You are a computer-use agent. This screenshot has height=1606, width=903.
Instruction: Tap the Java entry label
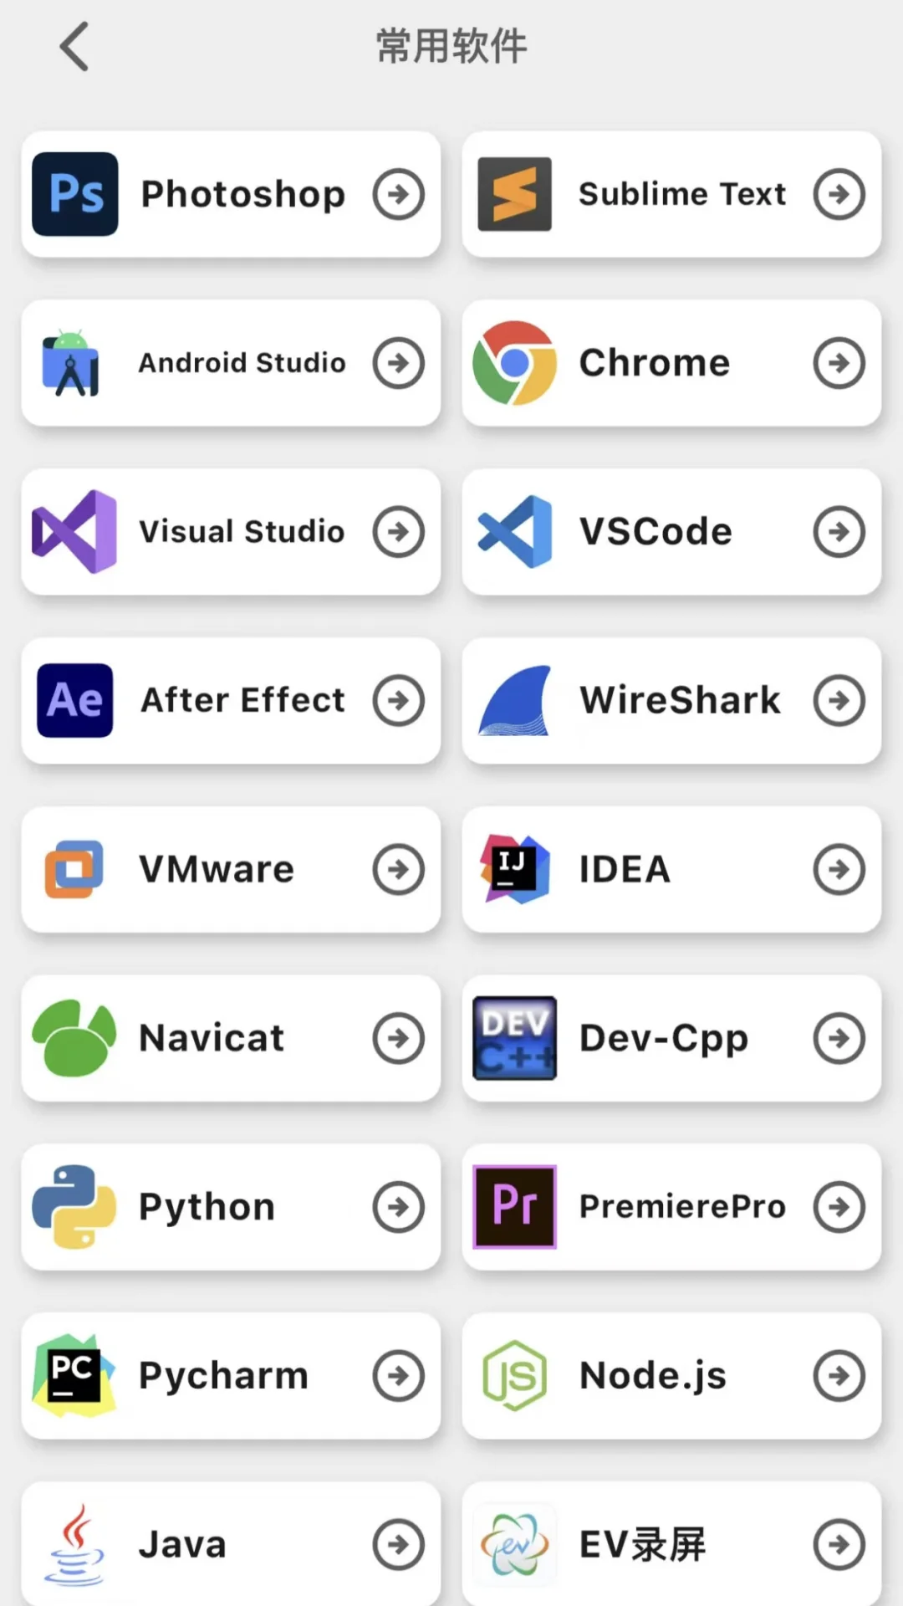(182, 1545)
